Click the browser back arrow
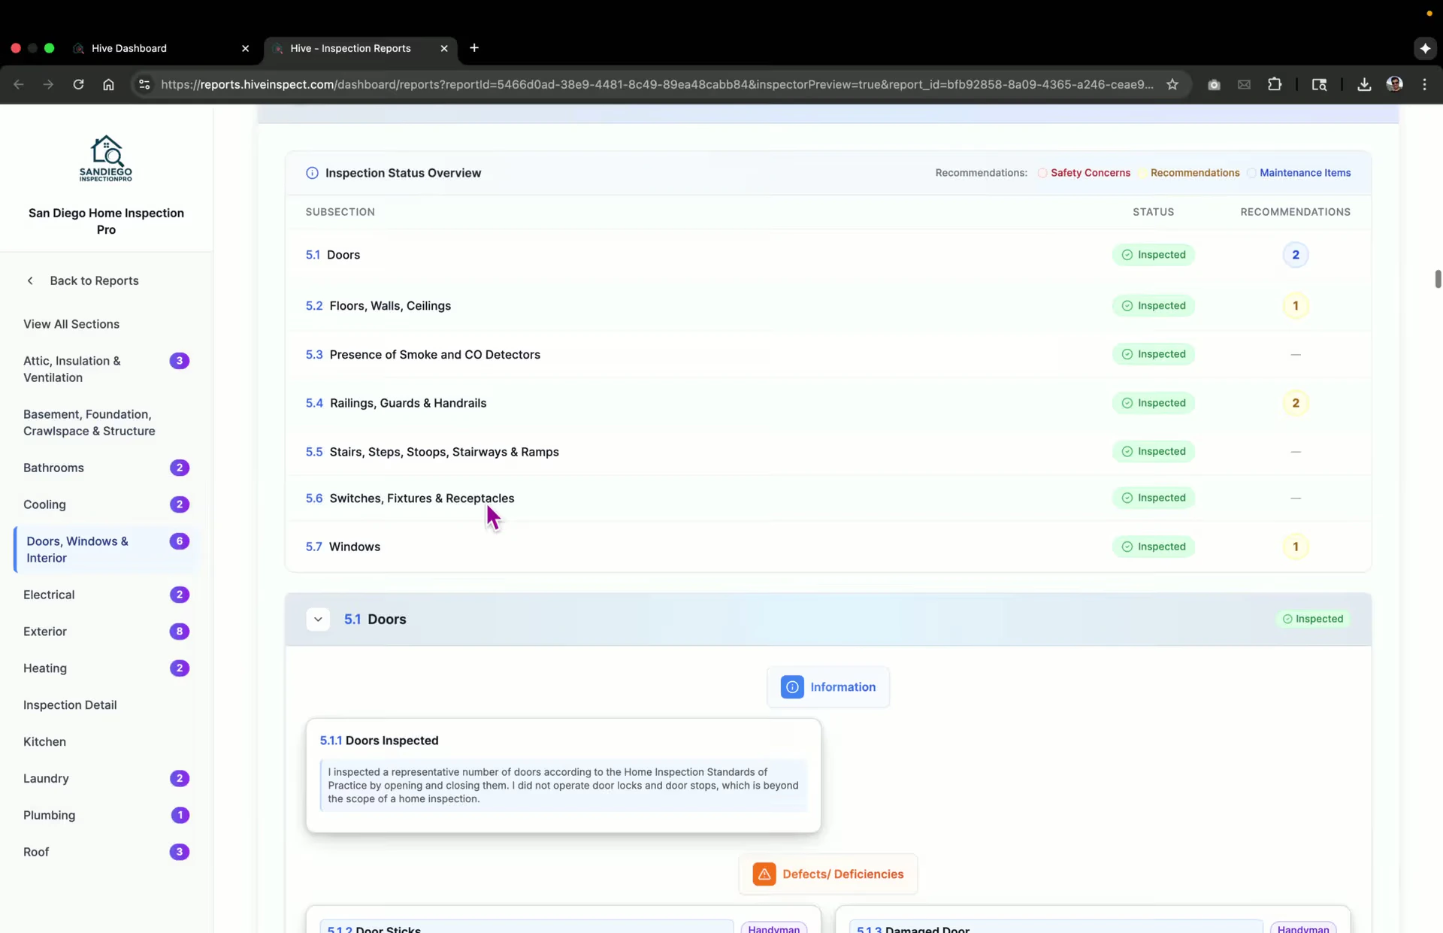1443x933 pixels. click(x=19, y=84)
